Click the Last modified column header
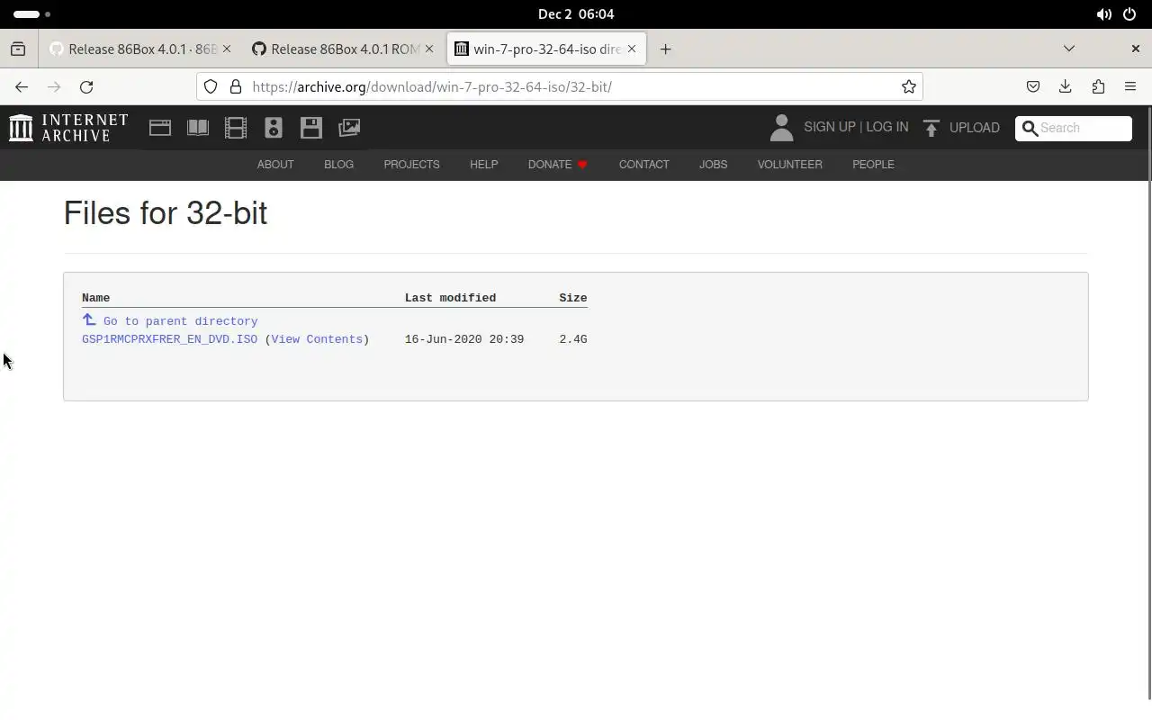The image size is (1152, 720). 450,298
